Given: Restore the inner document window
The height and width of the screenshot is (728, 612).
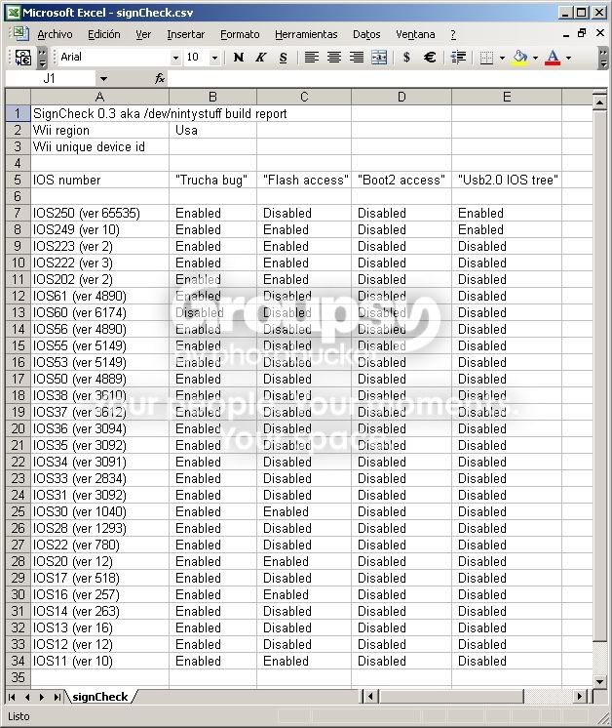Looking at the screenshot, I should (x=582, y=33).
